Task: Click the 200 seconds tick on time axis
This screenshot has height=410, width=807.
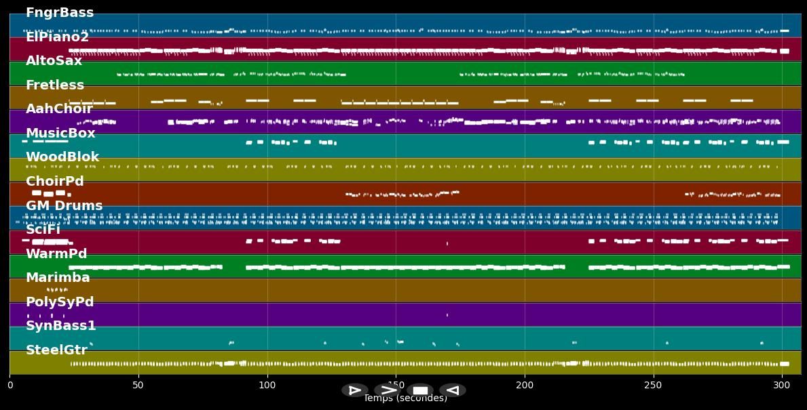Action: pyautogui.click(x=525, y=385)
